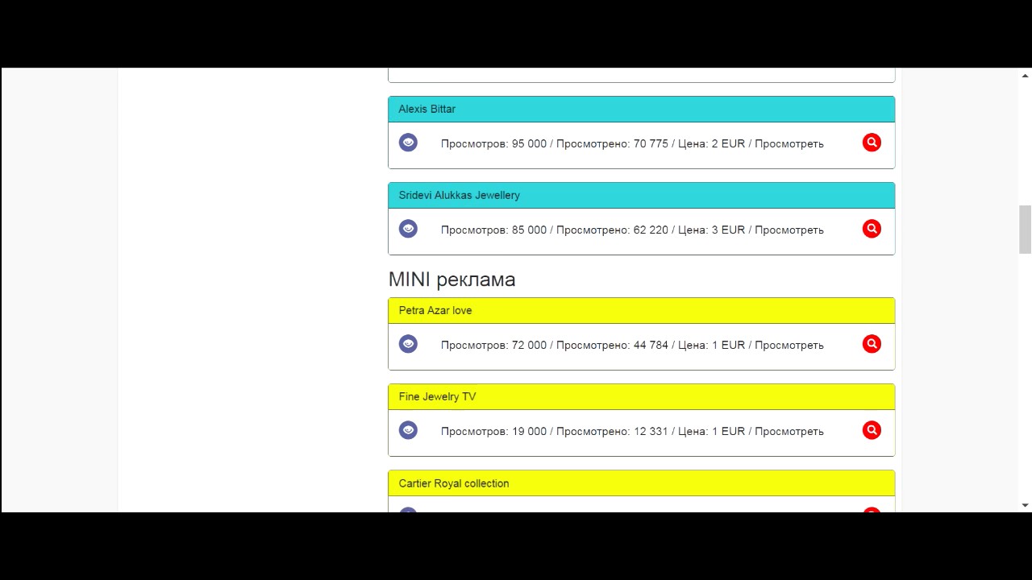Open the red search icon for Fine Jewelry TV

tap(872, 430)
